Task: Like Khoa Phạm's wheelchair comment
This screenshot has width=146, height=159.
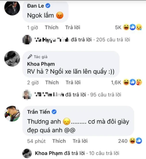Action: click(52, 83)
